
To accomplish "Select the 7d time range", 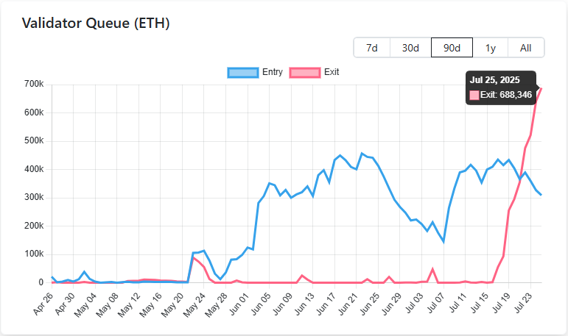I will tap(372, 48).
